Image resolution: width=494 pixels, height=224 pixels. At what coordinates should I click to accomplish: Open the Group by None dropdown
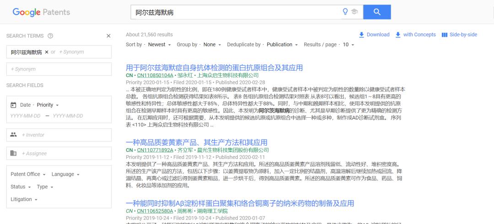pyautogui.click(x=212, y=45)
